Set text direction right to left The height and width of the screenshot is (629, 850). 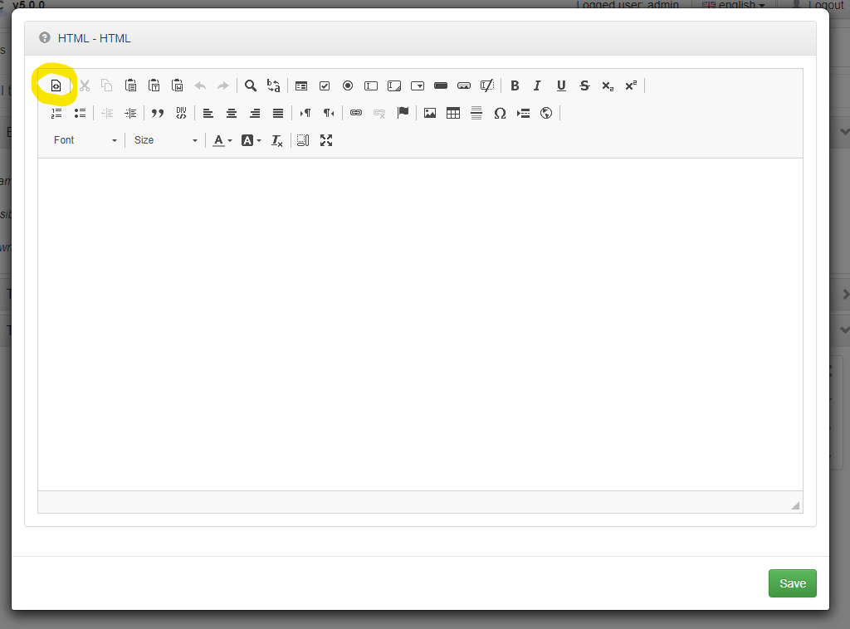pos(329,113)
